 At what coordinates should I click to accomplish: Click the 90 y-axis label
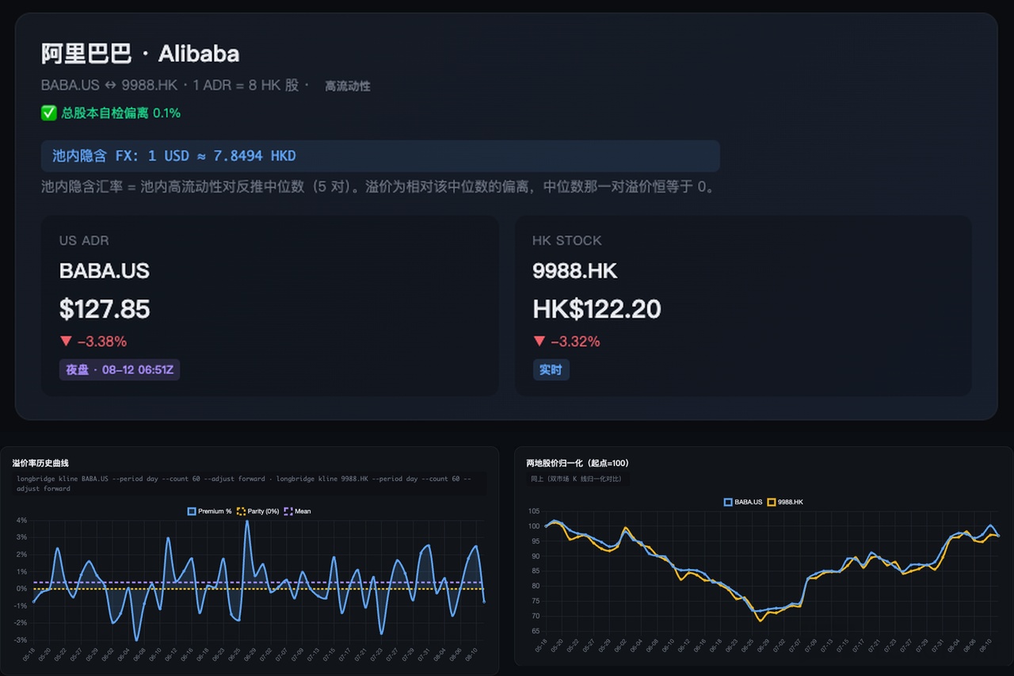(535, 556)
